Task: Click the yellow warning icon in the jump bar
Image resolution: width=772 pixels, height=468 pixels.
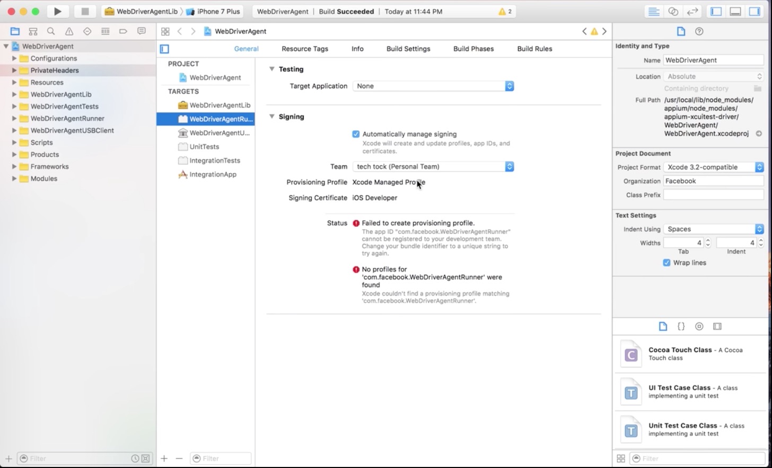Action: tap(594, 31)
